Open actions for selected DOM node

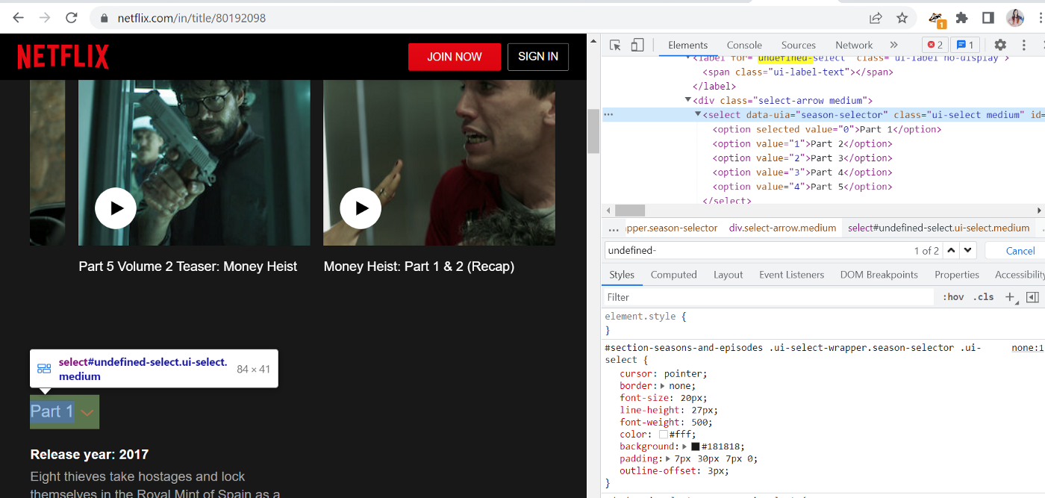(x=608, y=115)
